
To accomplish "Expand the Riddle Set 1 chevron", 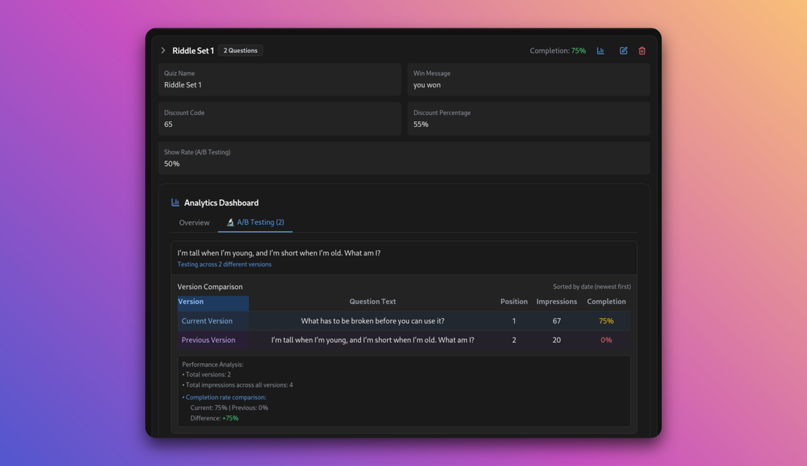I will click(x=163, y=50).
